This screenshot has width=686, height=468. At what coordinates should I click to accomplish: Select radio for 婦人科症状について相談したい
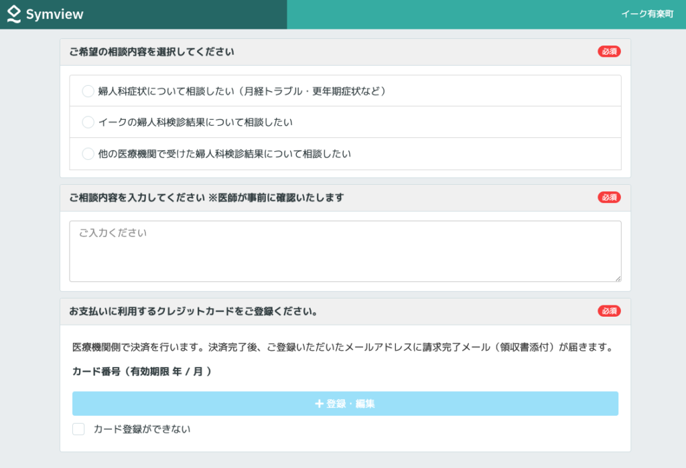point(88,91)
